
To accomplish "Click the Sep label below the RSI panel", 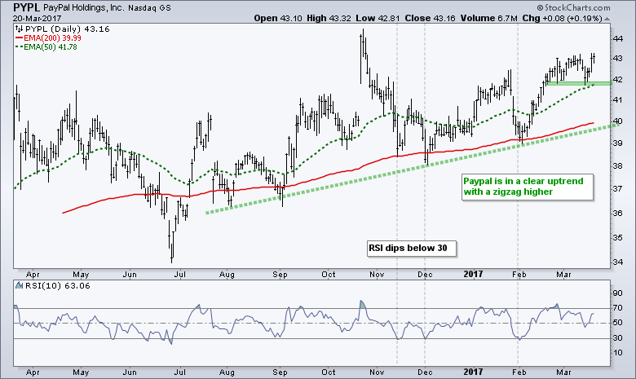I will (280, 372).
